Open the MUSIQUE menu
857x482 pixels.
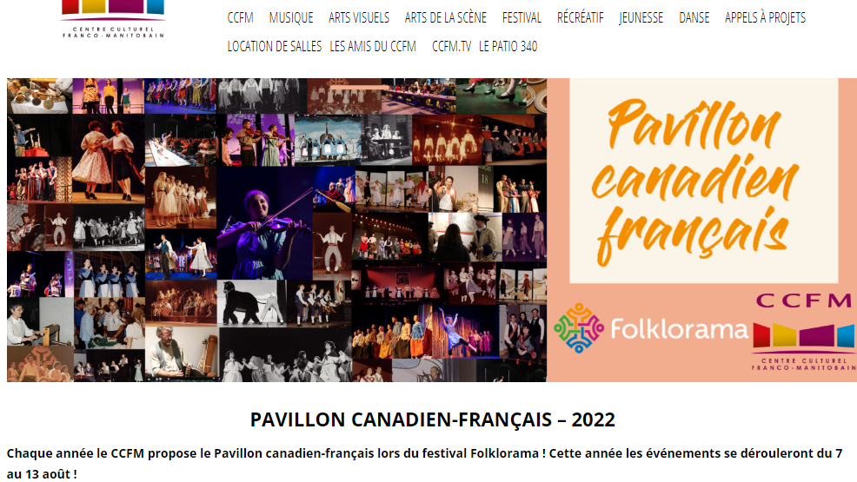click(x=291, y=18)
